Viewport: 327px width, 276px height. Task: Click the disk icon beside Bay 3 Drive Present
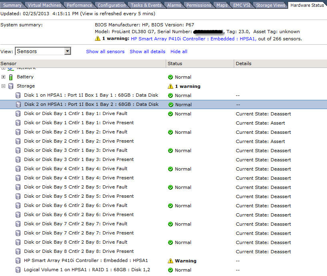coord(18,160)
